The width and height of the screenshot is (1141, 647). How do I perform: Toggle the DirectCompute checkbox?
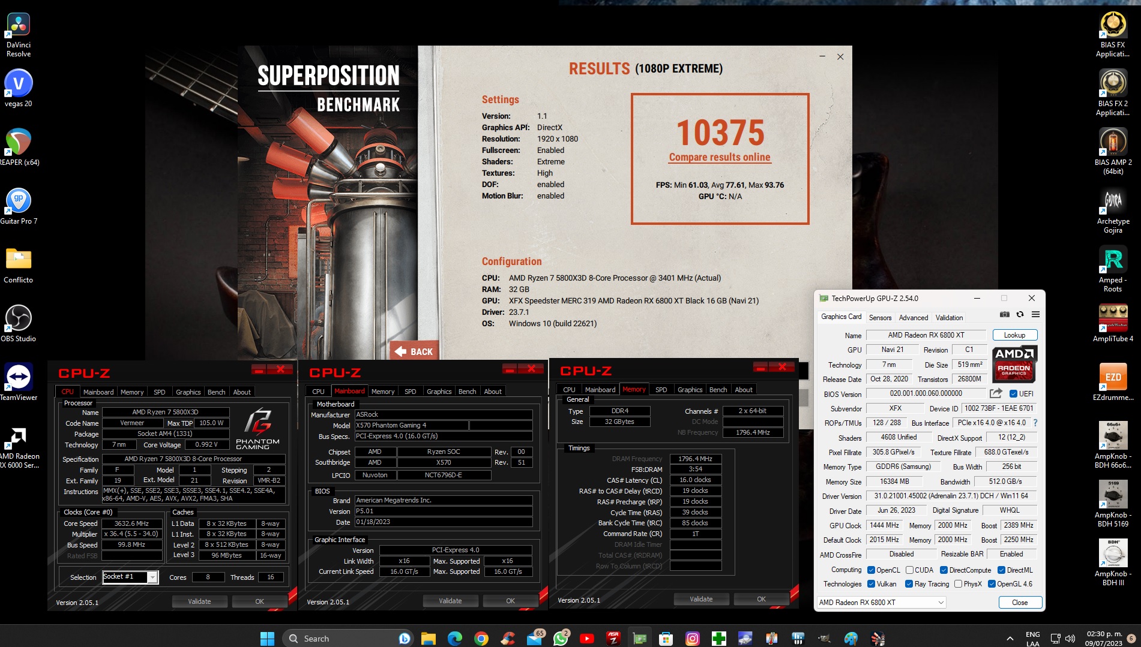point(944,570)
